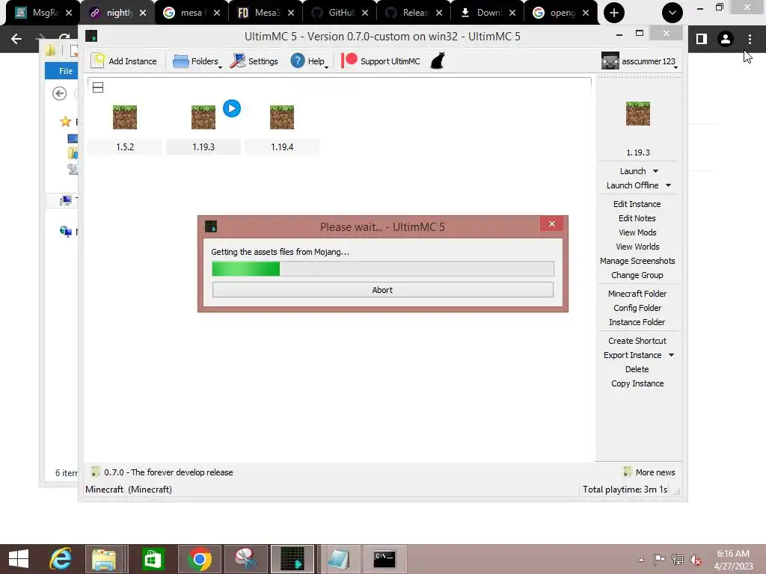
Task: Switch to the Downloads browser tab
Action: tap(487, 13)
